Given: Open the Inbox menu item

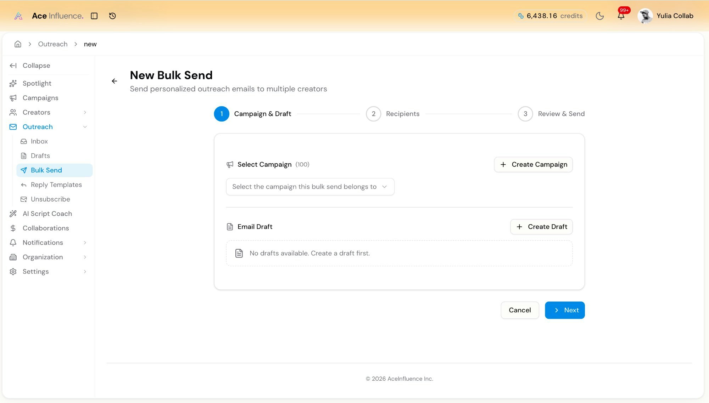Looking at the screenshot, I should [x=39, y=141].
